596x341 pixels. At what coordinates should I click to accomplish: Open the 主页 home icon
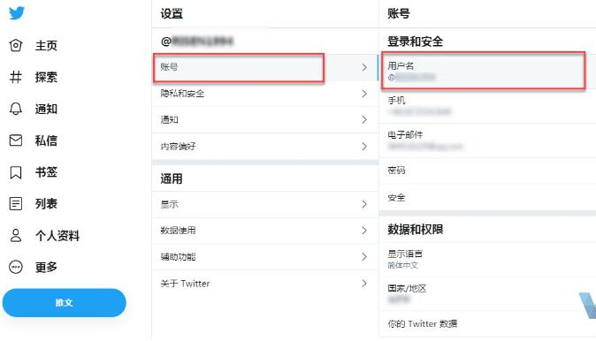pos(16,45)
